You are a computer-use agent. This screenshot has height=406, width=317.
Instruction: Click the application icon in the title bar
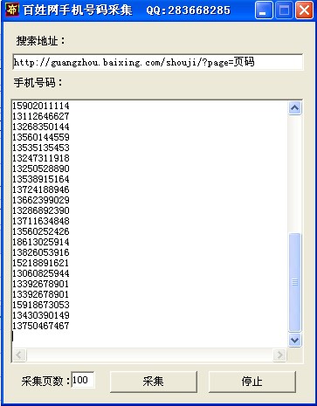12,10
